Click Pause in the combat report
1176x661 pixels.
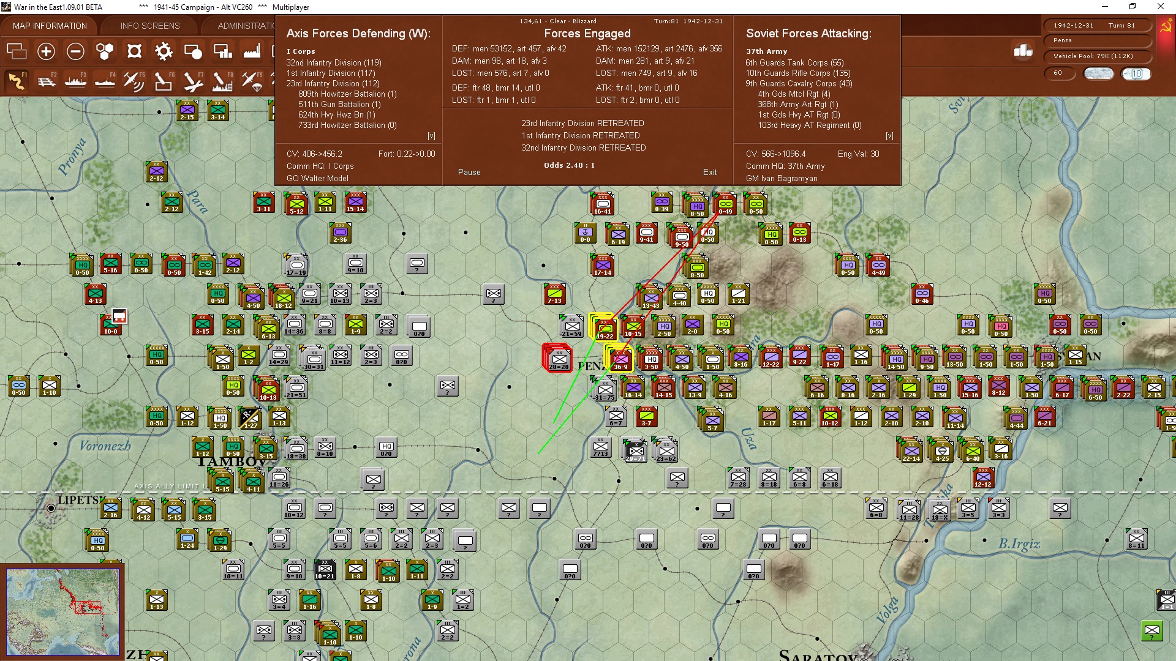click(x=469, y=173)
